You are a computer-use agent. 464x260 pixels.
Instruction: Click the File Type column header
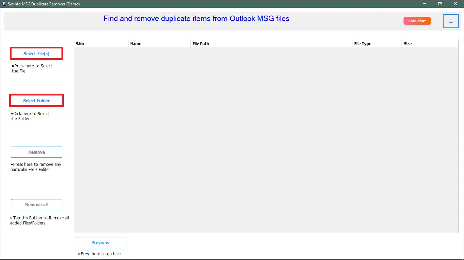coord(377,44)
